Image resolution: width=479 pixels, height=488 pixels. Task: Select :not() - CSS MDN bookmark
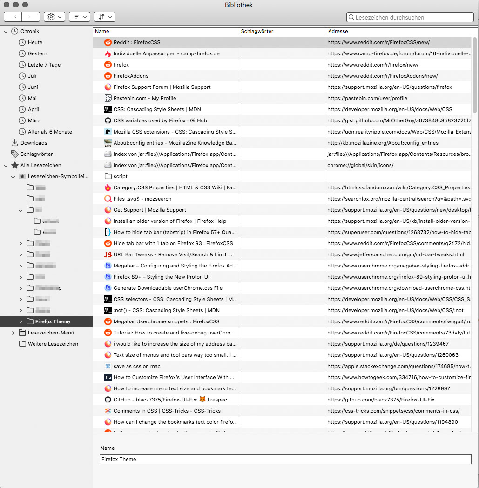pyautogui.click(x=166, y=311)
